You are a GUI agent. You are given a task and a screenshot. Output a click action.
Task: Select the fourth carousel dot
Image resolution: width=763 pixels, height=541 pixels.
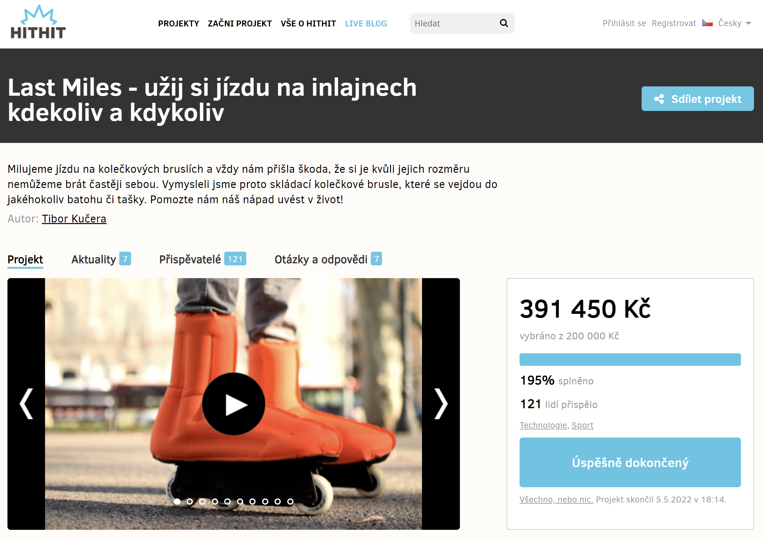click(x=215, y=501)
